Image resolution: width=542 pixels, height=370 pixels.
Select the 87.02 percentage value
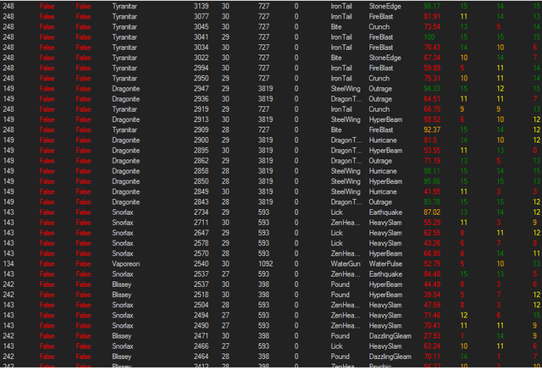432,213
